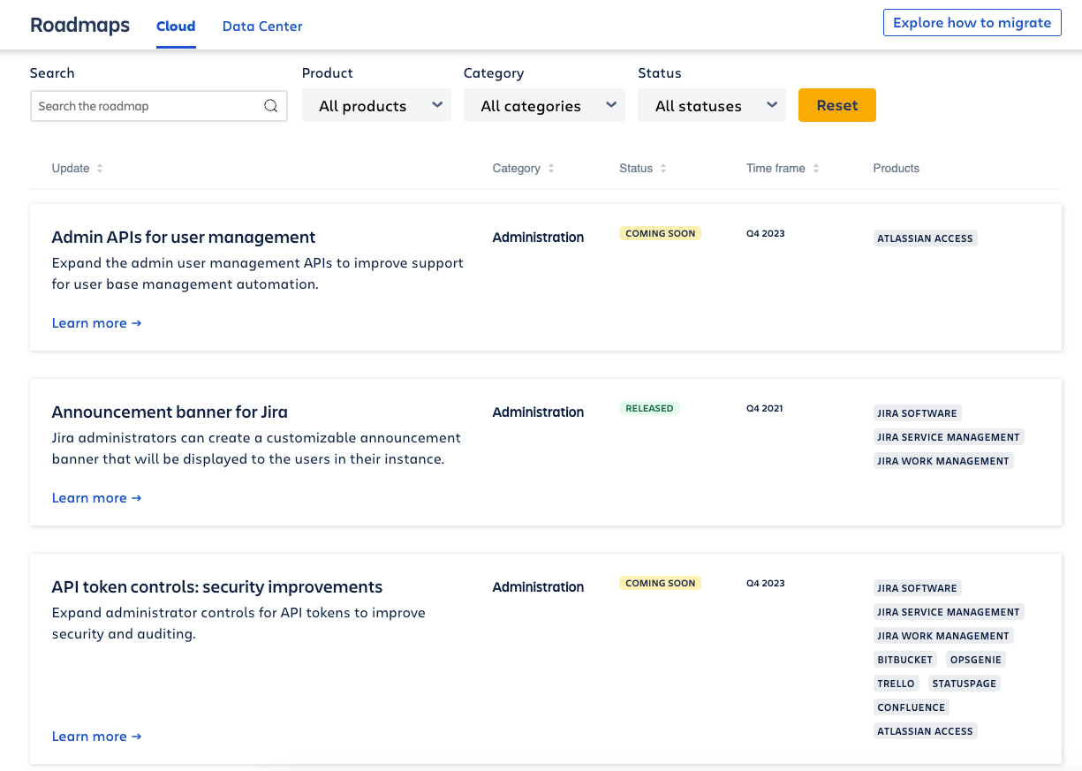Screen dimensions: 1082x771
Task: Open the Product dropdown
Action: coord(376,106)
